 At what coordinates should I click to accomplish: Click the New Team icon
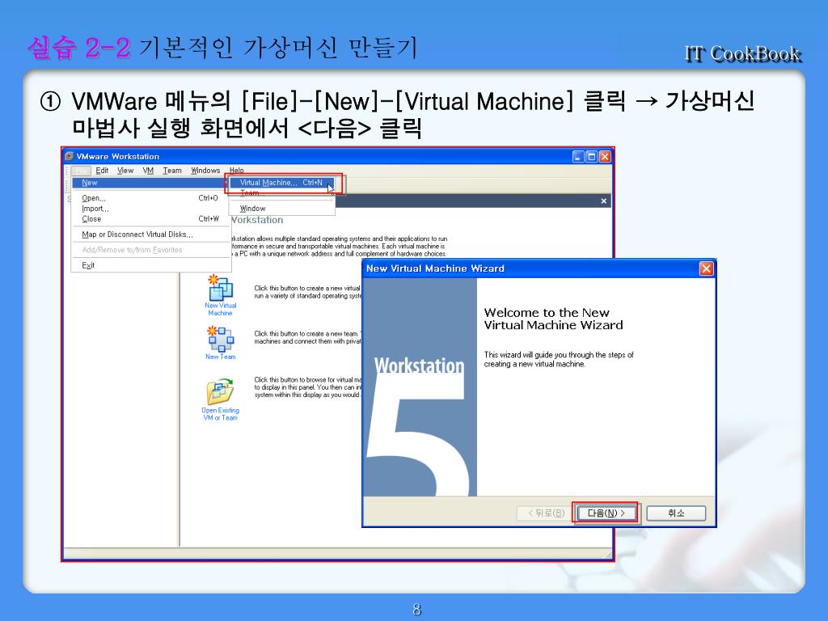(x=221, y=339)
